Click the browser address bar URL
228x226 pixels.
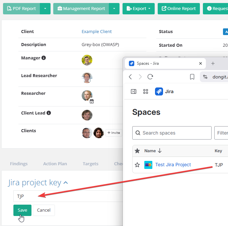tap(220, 77)
